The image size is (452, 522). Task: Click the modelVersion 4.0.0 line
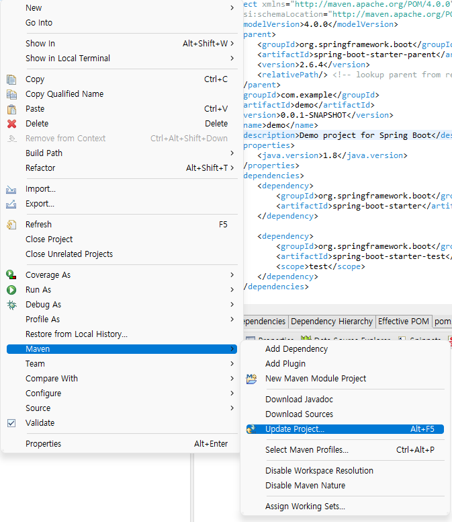click(320, 24)
